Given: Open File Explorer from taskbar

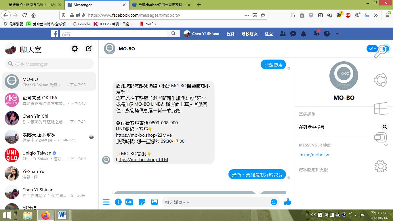Looking at the screenshot, I should (x=28, y=215).
